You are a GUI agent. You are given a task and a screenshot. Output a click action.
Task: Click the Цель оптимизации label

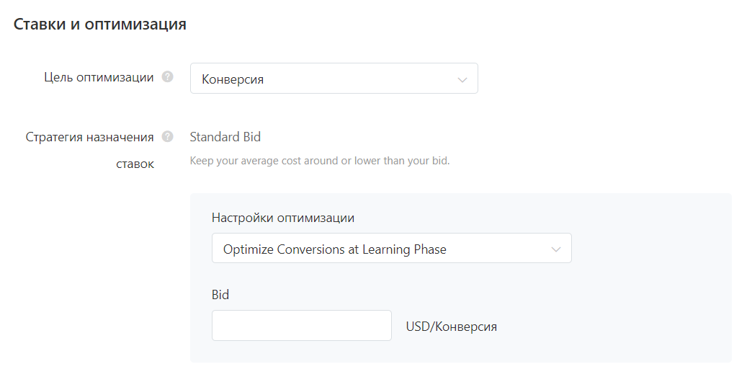pyautogui.click(x=99, y=77)
